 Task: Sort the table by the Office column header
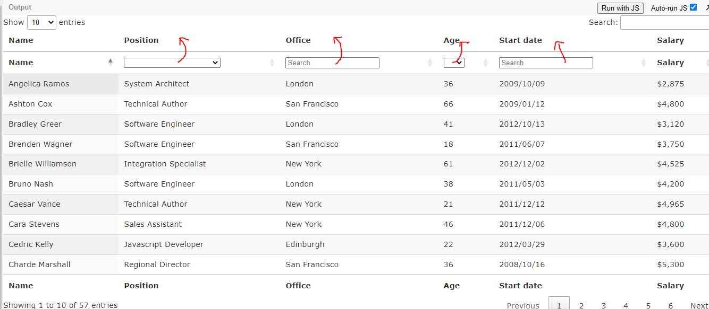(298, 40)
